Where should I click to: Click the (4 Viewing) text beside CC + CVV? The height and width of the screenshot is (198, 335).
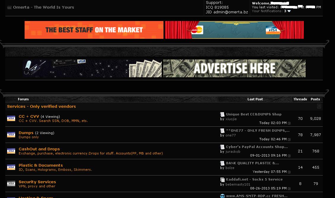pyautogui.click(x=50, y=117)
